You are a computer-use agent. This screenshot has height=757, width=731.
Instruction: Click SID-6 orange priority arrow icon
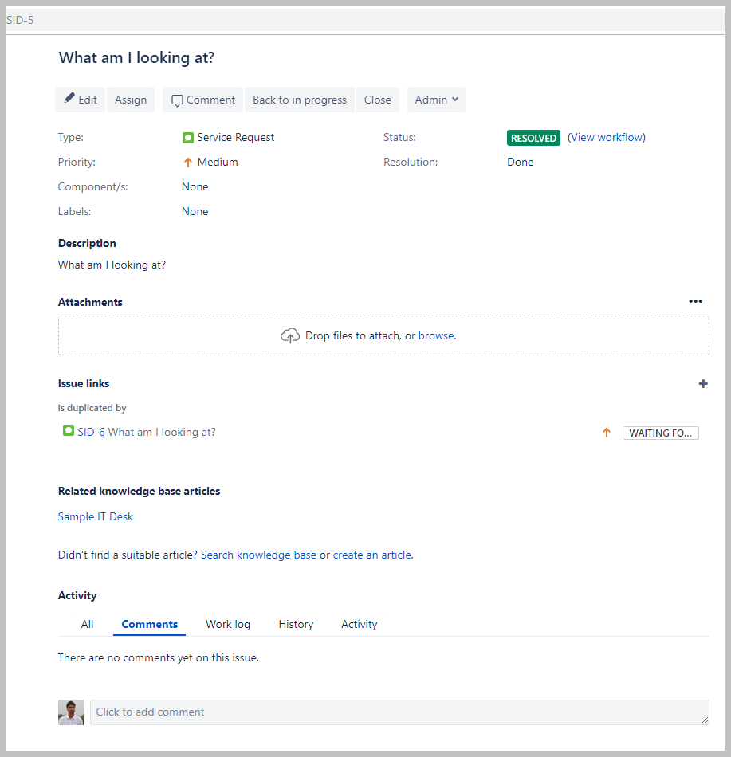coord(607,433)
